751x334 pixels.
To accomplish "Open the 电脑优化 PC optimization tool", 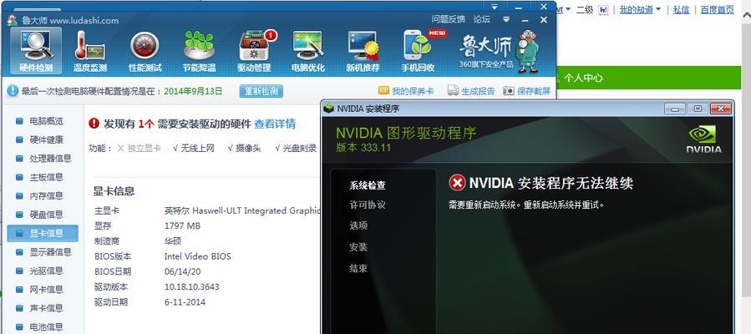I will coord(307,51).
